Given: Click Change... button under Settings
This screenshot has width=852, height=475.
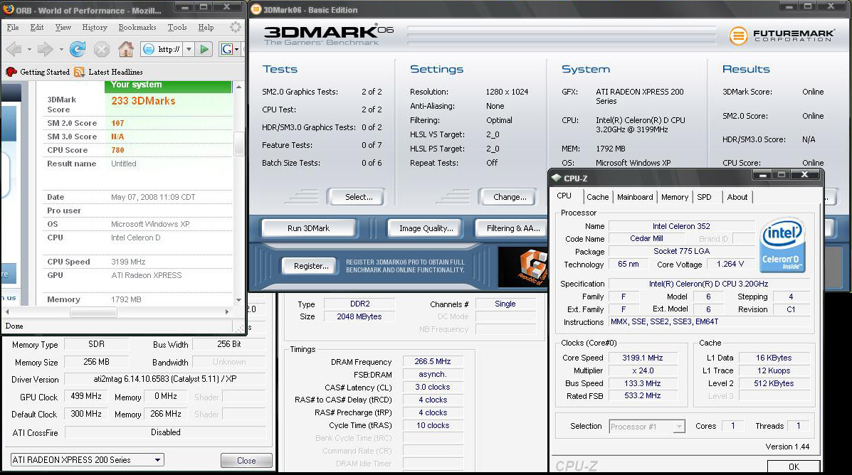Looking at the screenshot, I should [x=510, y=197].
